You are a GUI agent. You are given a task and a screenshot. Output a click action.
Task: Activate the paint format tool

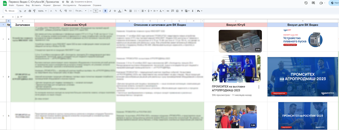34,11
